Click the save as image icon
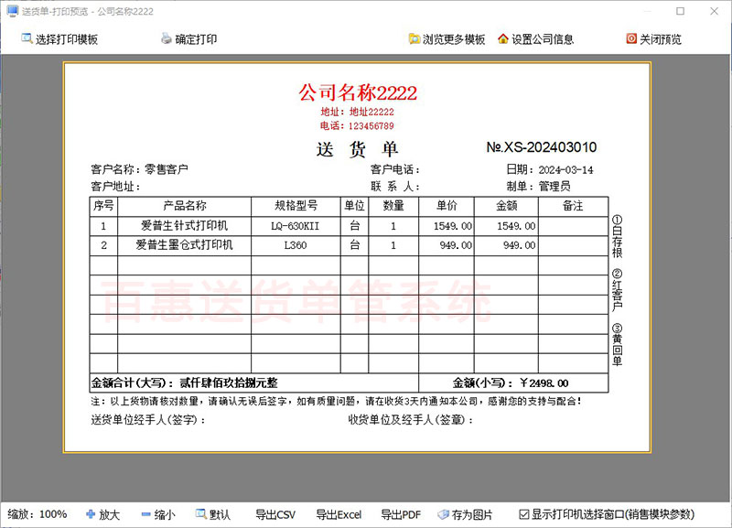Viewport: 732px width, 528px height. click(x=443, y=514)
